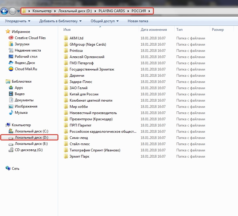Select Сима-ленд folder name
The width and height of the screenshot is (238, 216).
(x=79, y=138)
